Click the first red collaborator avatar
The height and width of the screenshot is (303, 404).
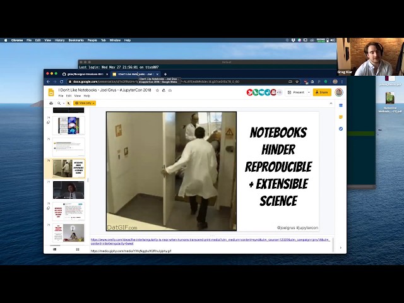click(249, 92)
